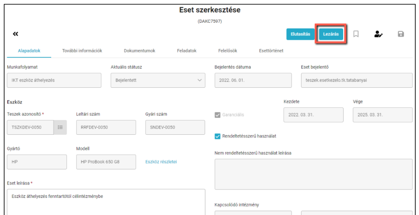Screen dimensions: 419x215
Task: Open the Felelősök tab
Action: pyautogui.click(x=228, y=51)
